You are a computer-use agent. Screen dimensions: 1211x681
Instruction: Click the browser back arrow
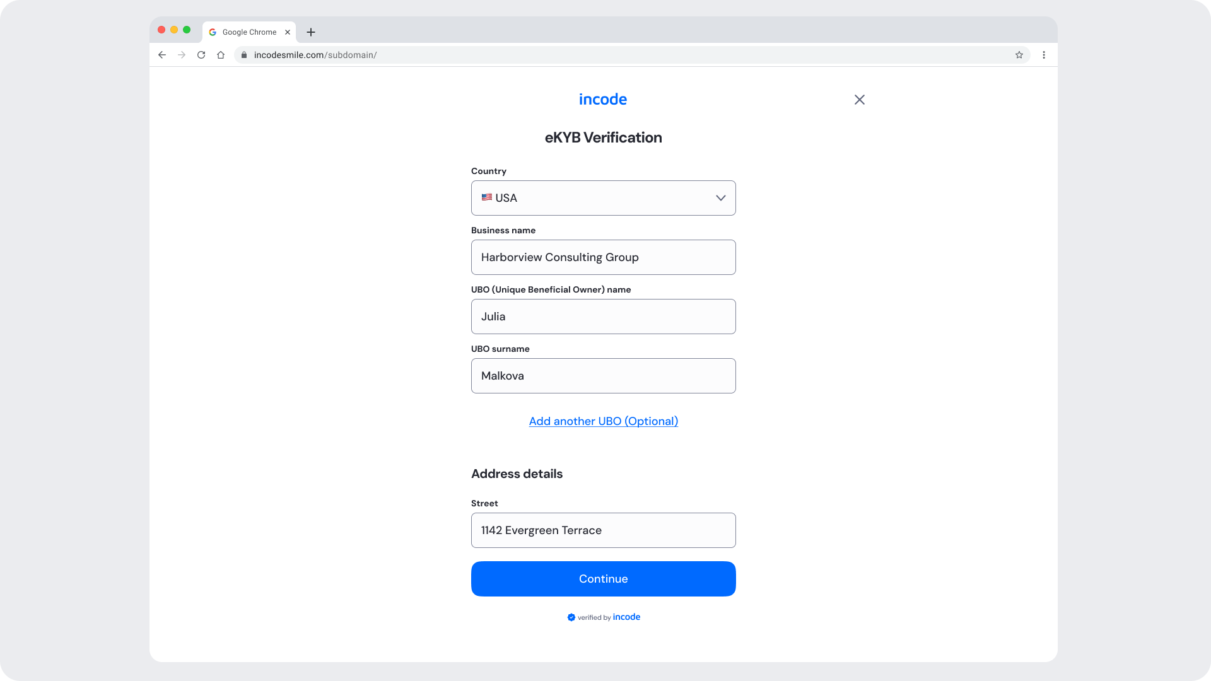pos(162,55)
